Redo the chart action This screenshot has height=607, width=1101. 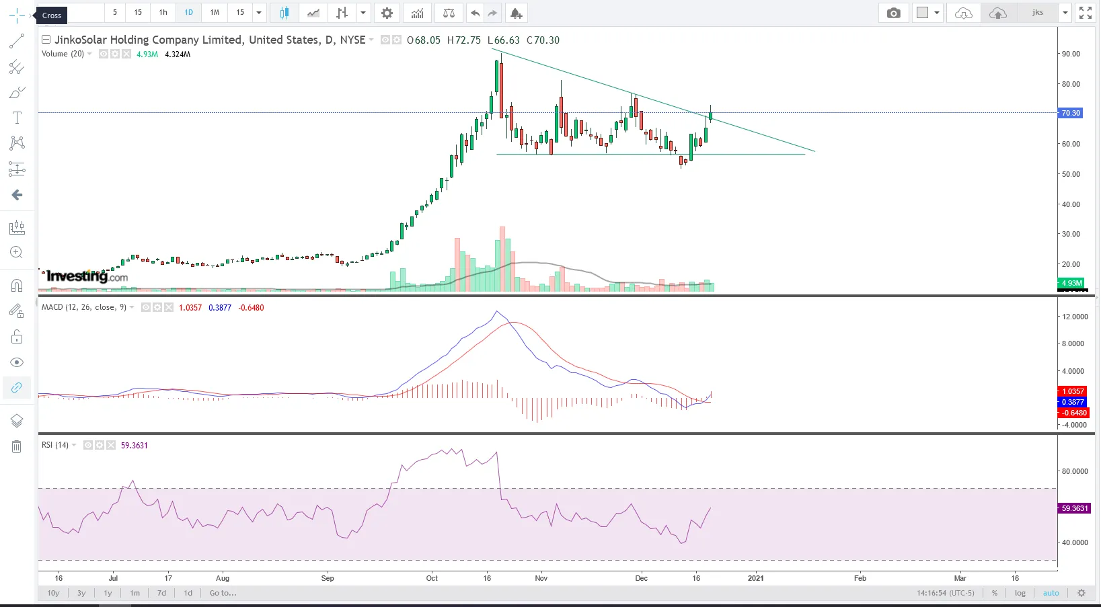click(x=493, y=13)
